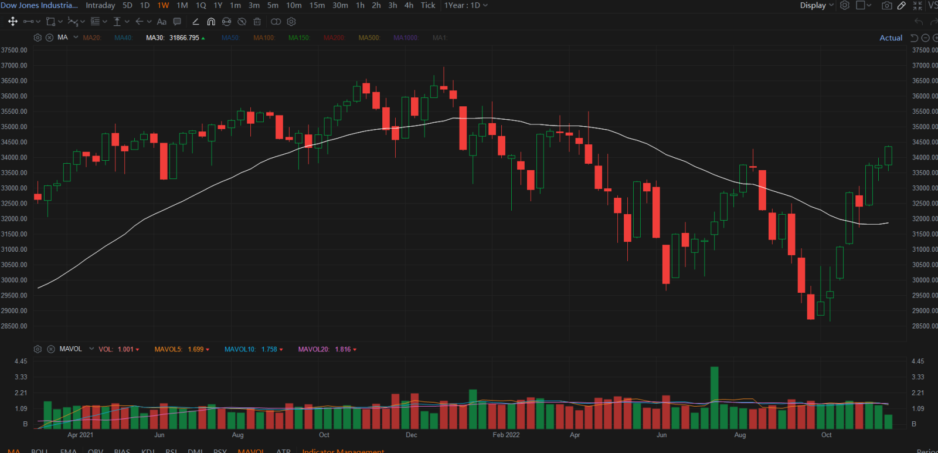Click Dow Jones Industrial title
Screen dimensions: 938x453
[39, 5]
